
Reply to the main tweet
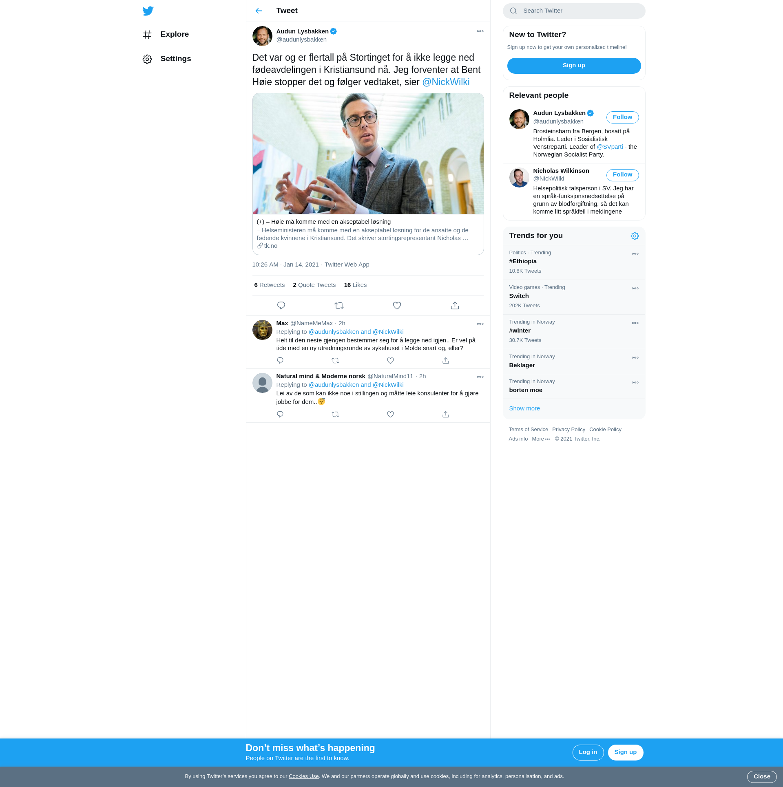tap(281, 306)
